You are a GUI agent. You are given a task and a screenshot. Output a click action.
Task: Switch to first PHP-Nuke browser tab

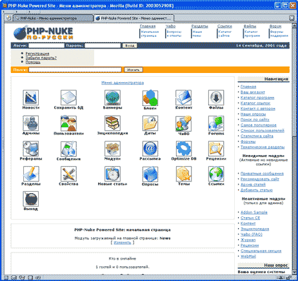click(53, 18)
